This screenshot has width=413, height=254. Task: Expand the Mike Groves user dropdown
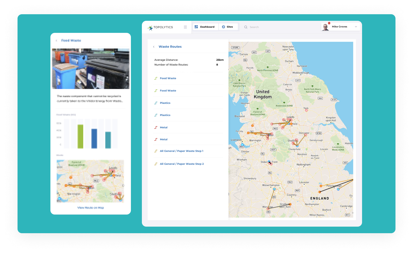[x=356, y=27]
